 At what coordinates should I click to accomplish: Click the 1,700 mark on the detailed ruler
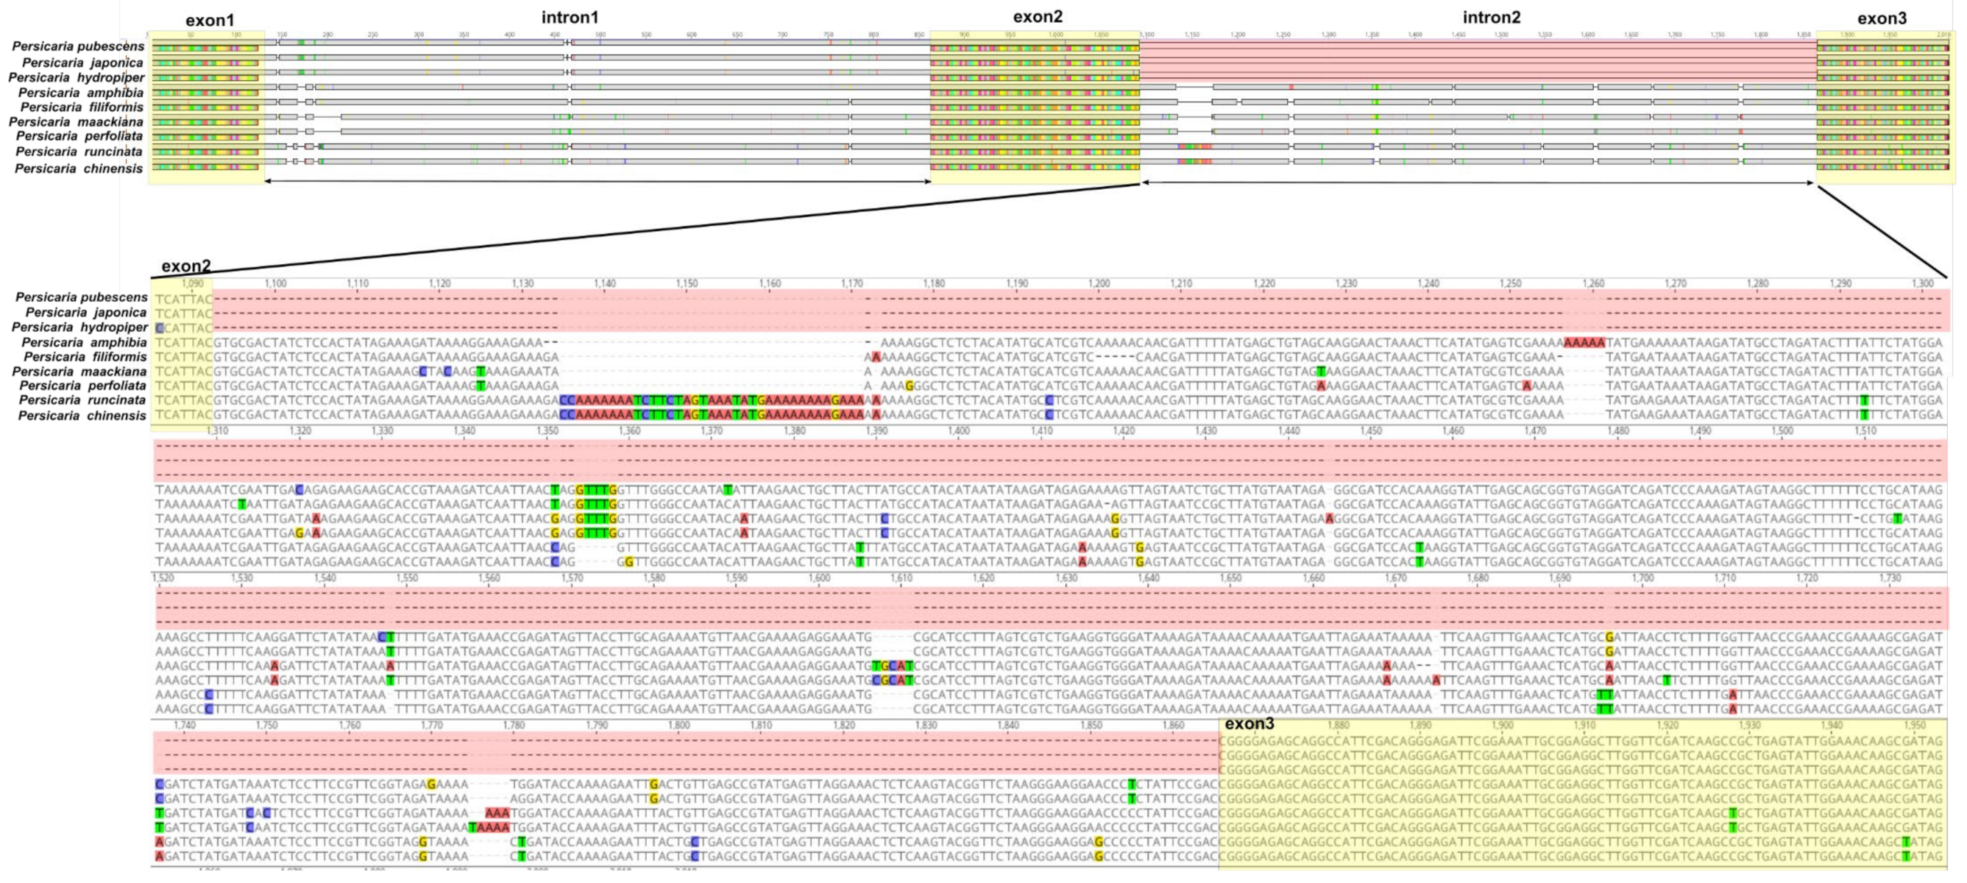(1642, 578)
